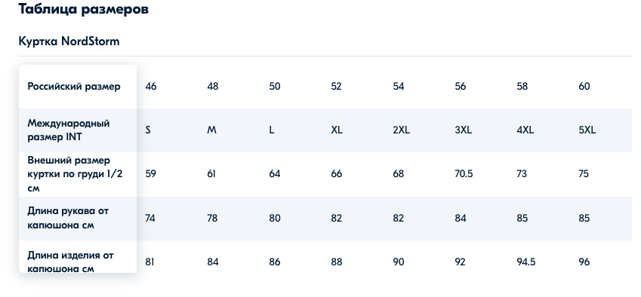Click Russian size 60 cell

click(x=584, y=87)
